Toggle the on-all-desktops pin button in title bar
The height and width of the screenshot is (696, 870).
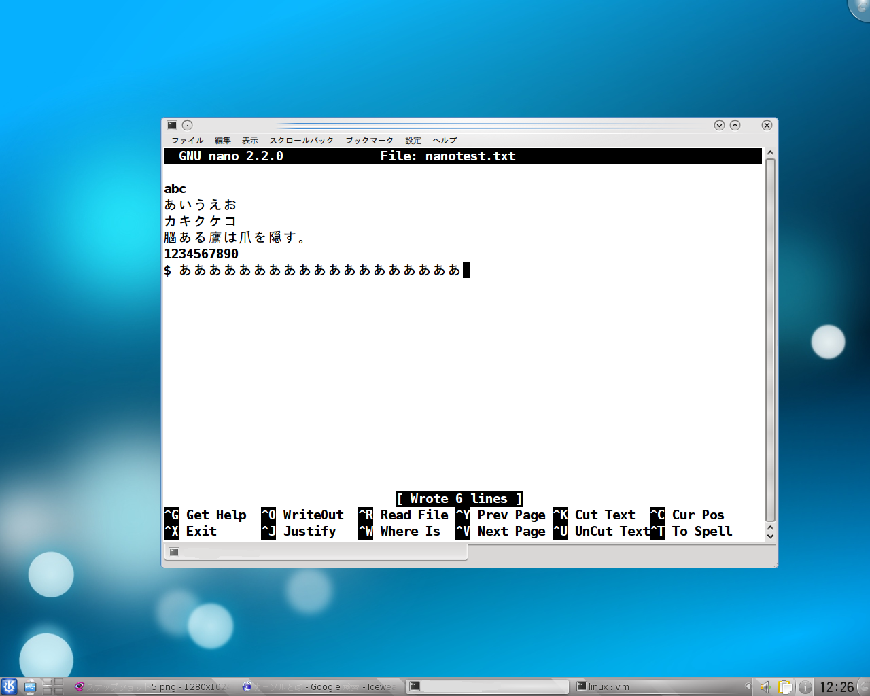[188, 125]
